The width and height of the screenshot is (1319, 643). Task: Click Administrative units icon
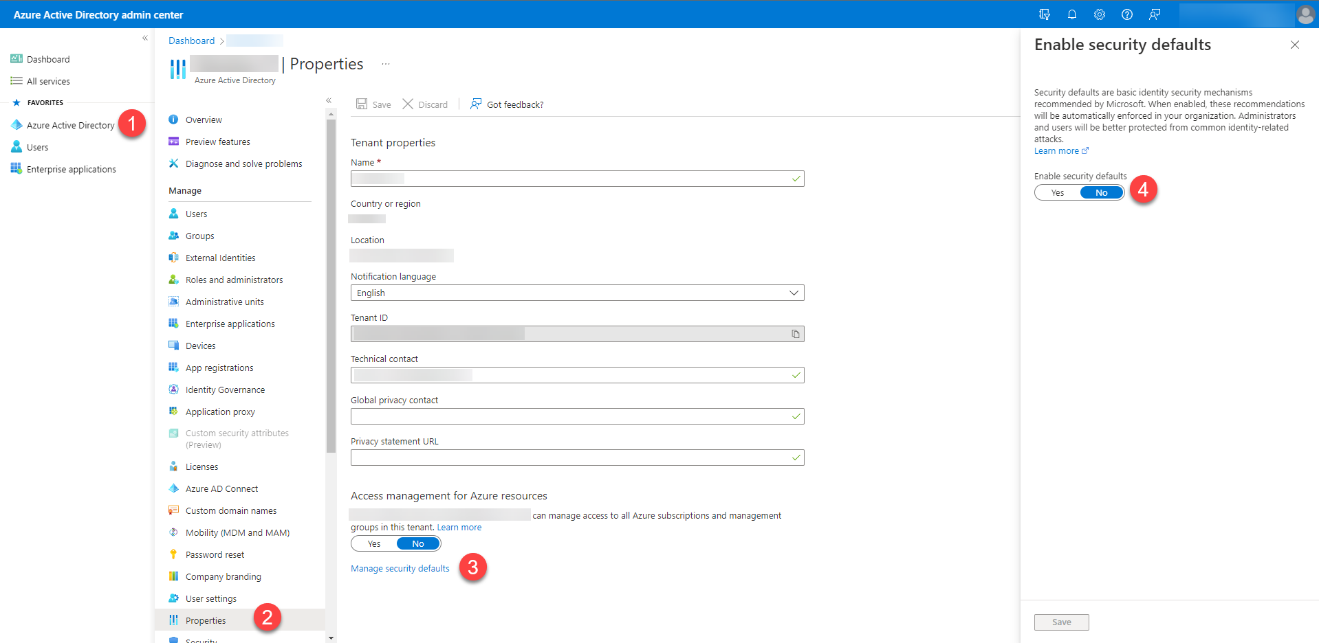pos(174,302)
